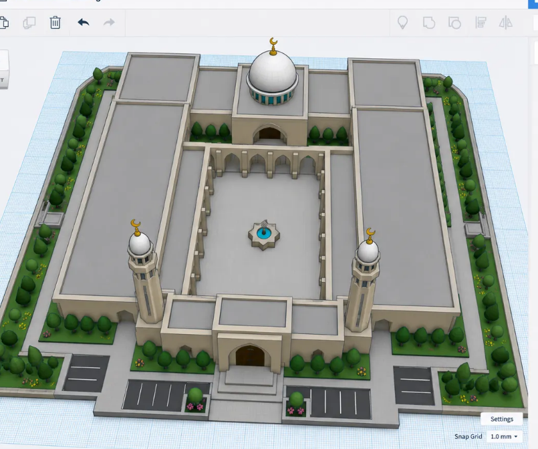Screen dimensions: 538x449
Task: Open the workplane Settings button
Action: tap(502, 419)
